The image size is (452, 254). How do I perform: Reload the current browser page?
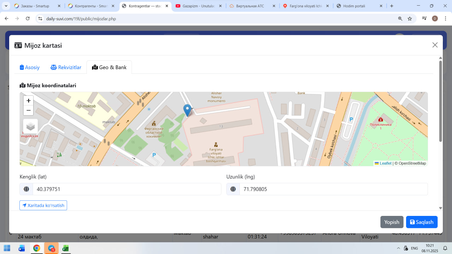pos(28,19)
